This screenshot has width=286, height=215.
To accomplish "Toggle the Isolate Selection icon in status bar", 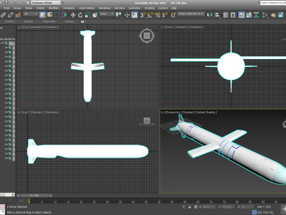I will point(184,207).
